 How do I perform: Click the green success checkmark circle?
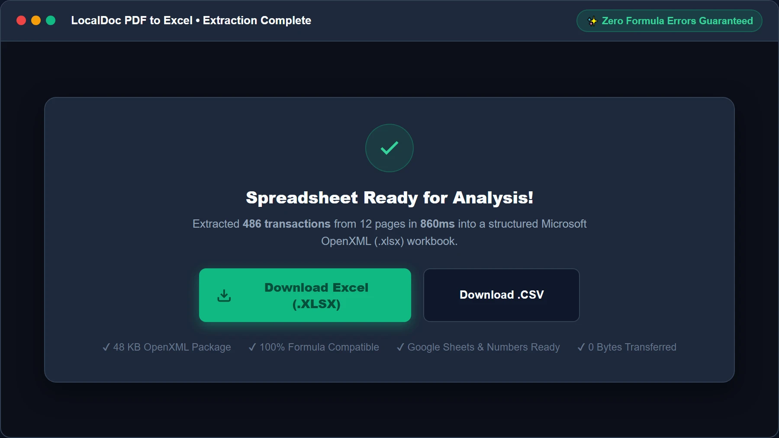coord(389,148)
